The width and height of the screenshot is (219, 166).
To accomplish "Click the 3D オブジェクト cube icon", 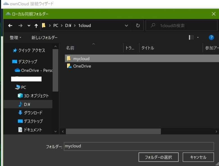I will click(x=20, y=96).
